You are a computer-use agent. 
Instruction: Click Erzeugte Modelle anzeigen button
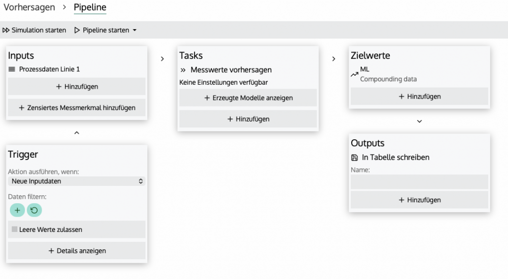coord(248,98)
